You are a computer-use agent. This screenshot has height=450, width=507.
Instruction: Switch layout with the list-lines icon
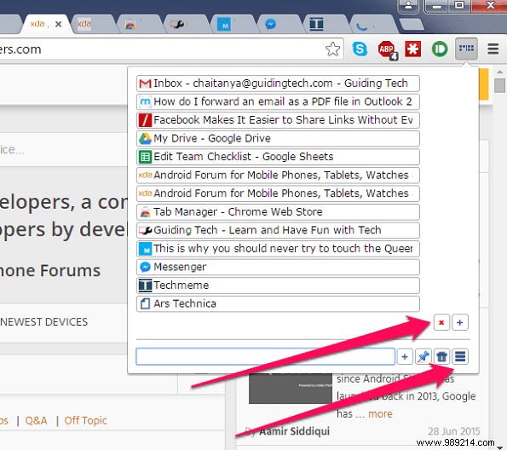tap(460, 356)
